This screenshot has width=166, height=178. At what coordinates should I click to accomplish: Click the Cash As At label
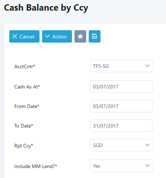pyautogui.click(x=27, y=87)
